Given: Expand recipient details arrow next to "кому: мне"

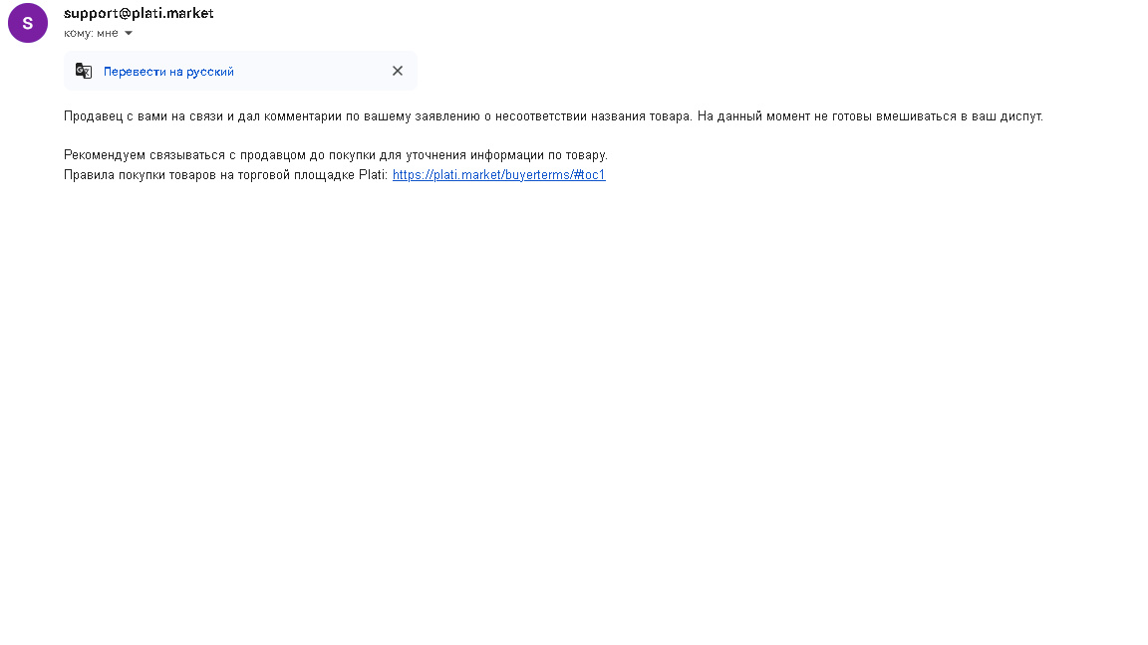Looking at the screenshot, I should click(x=129, y=33).
